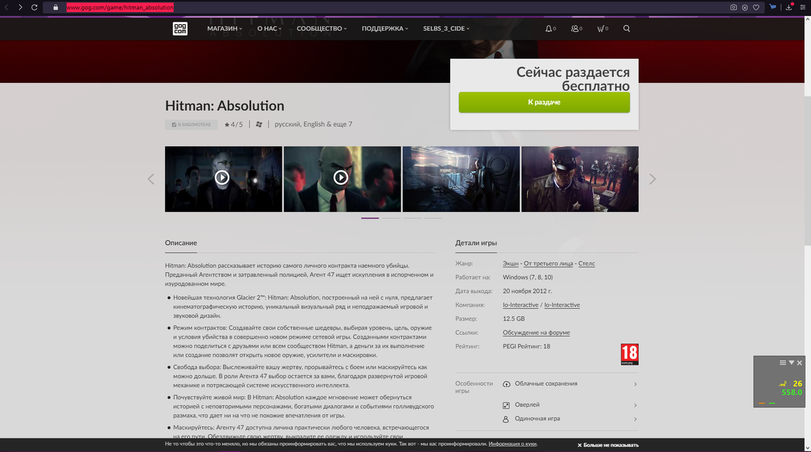The image size is (811, 452).
Task: Open the МАГАЗИН dropdown menu
Action: point(224,28)
